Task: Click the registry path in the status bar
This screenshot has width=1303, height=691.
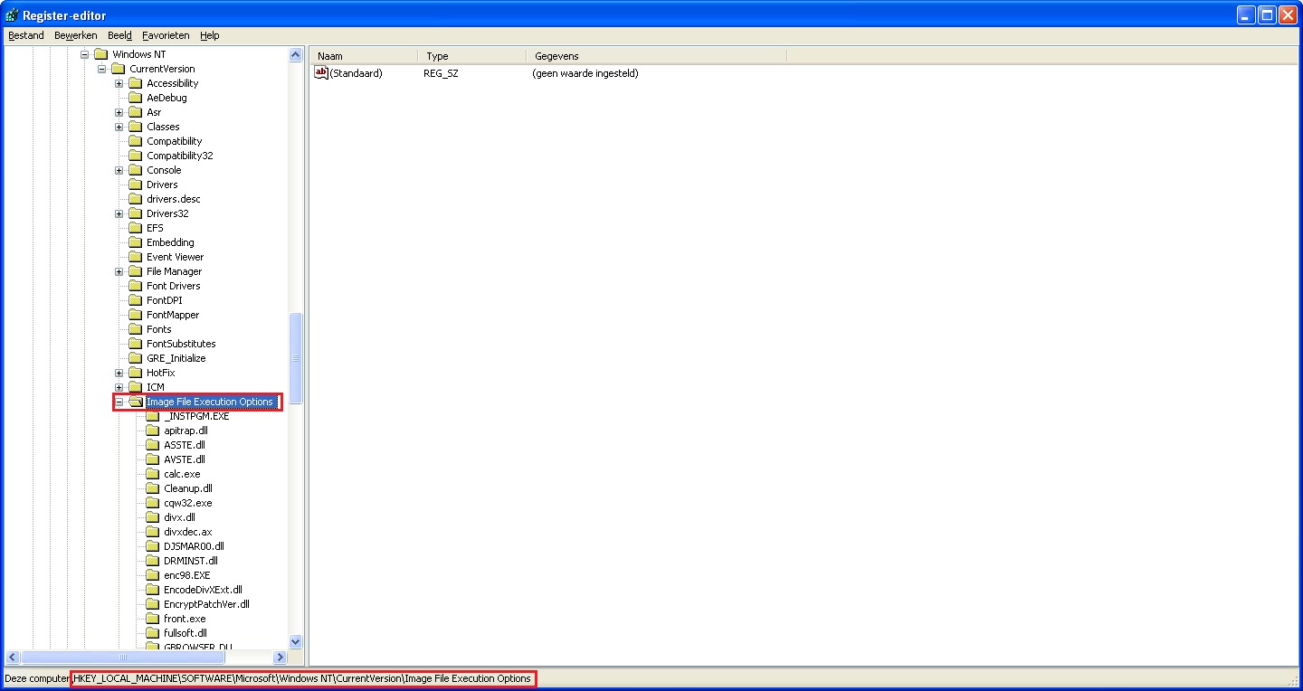Action: [x=302, y=678]
